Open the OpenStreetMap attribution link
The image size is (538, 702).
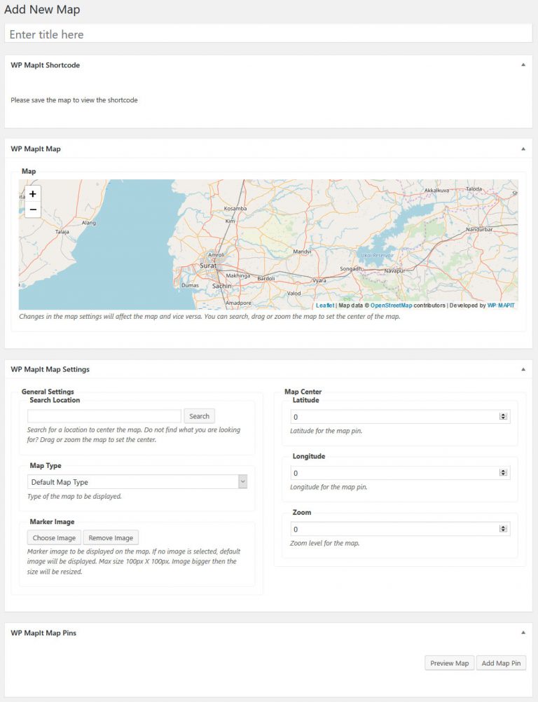tap(391, 305)
